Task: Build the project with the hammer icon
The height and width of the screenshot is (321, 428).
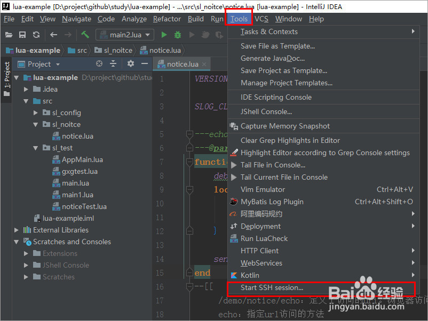Action: 85,34
